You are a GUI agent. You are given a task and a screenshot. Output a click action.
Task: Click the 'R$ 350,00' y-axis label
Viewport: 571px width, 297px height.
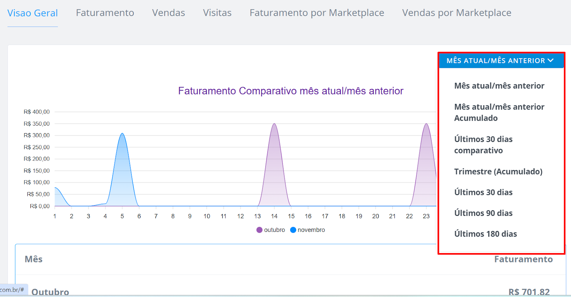(x=37, y=124)
